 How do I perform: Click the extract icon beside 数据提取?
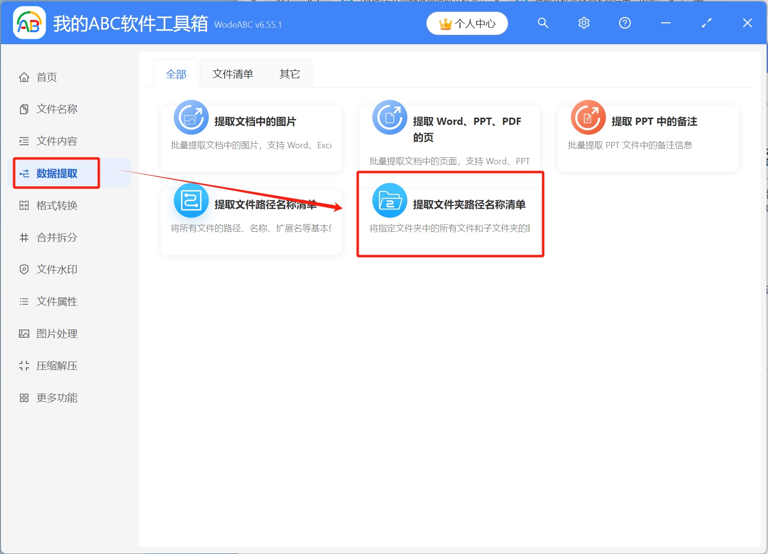24,173
